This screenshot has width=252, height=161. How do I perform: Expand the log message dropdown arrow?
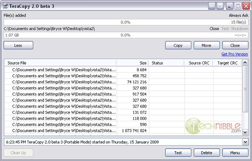[x=245, y=142]
